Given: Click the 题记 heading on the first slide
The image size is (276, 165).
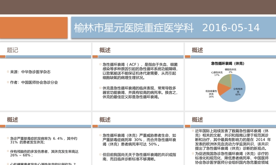Looking at the screenshot, I should click(12, 50).
